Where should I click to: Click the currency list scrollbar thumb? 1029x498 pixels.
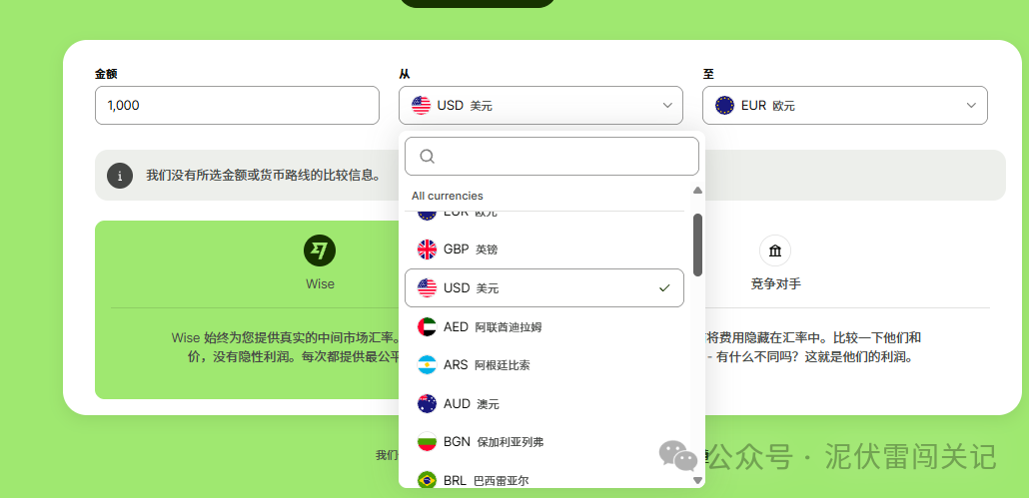coord(697,246)
